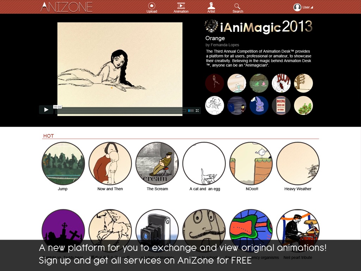Open the colorful guitar thumbnail

251,231
